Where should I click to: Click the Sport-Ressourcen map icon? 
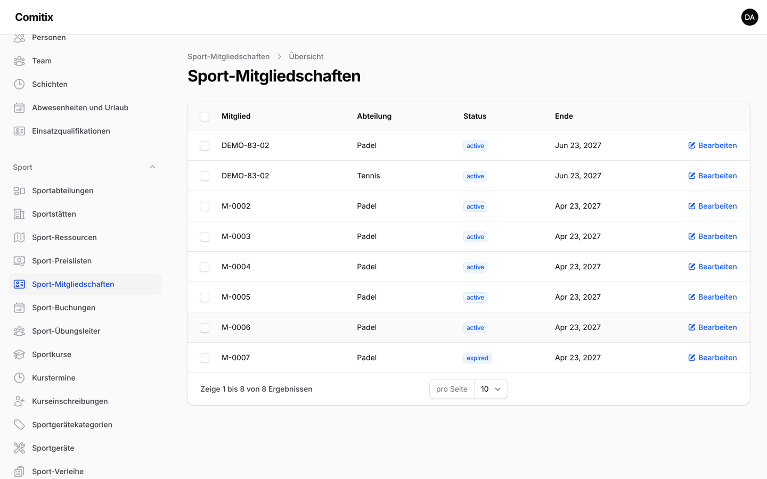pyautogui.click(x=19, y=237)
